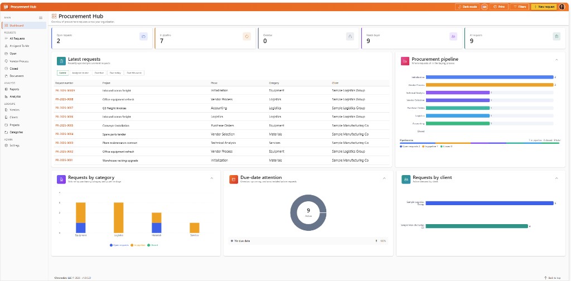571x281 pixels.
Task: Click the SH initials badge in header
Action: pos(485,7)
